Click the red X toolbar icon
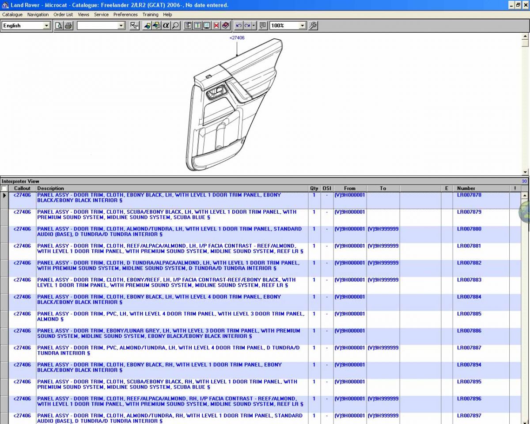Screen dimensions: 530x424 click(216, 26)
